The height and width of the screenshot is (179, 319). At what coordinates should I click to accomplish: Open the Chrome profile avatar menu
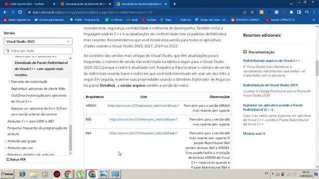[x=306, y=12]
